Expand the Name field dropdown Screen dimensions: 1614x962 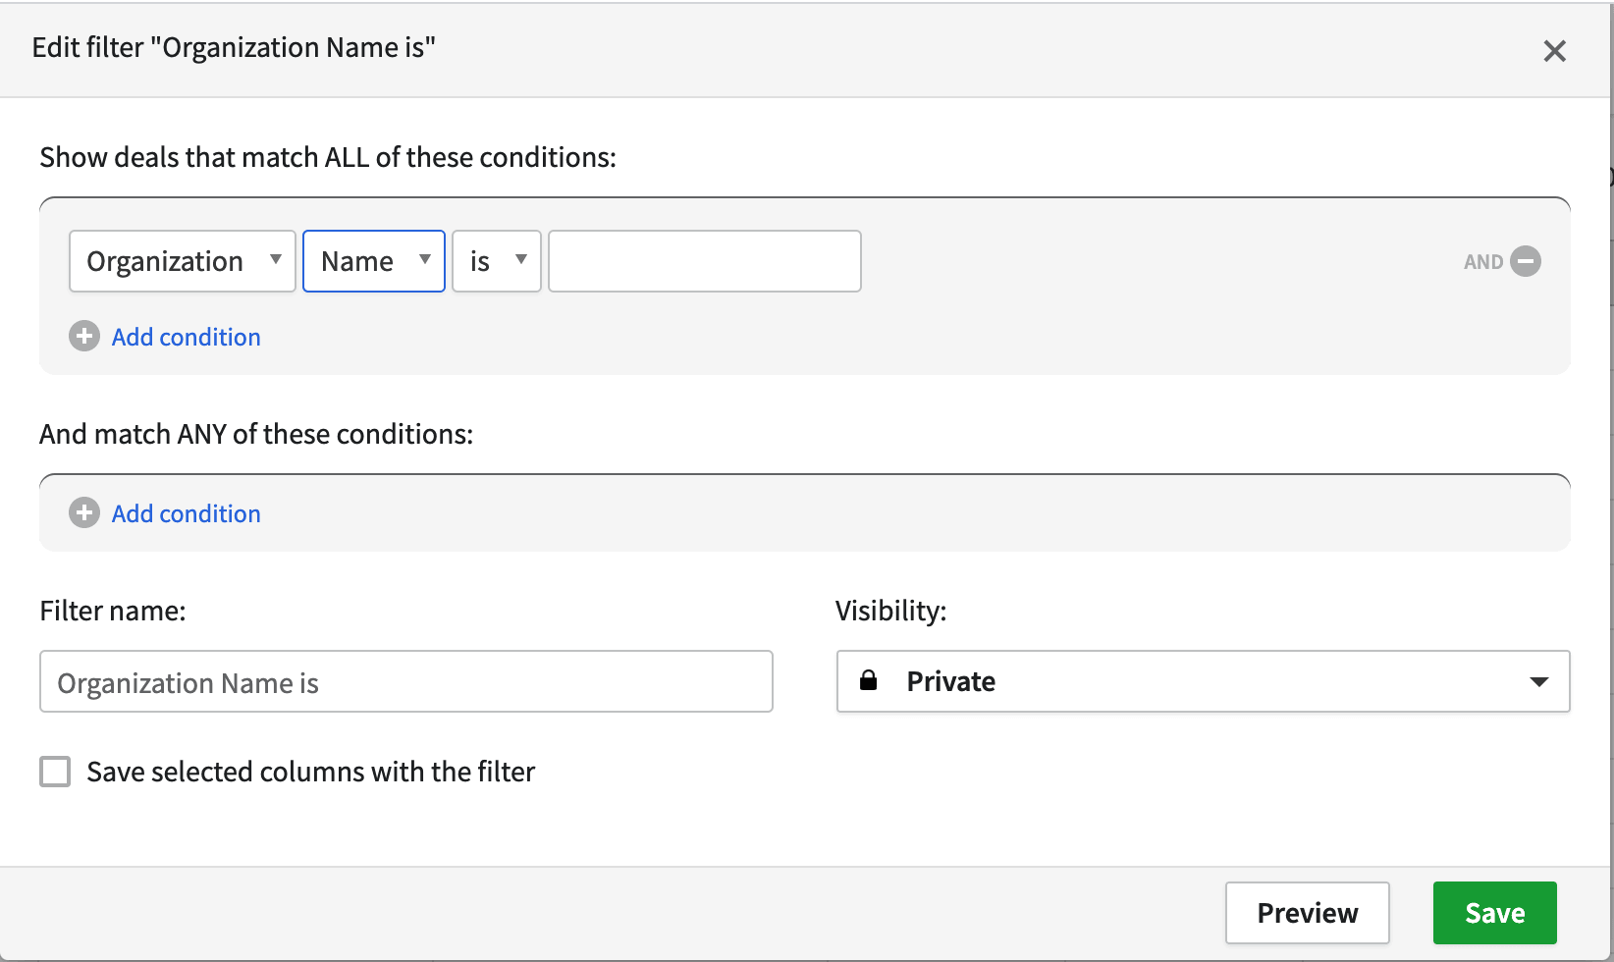(373, 261)
